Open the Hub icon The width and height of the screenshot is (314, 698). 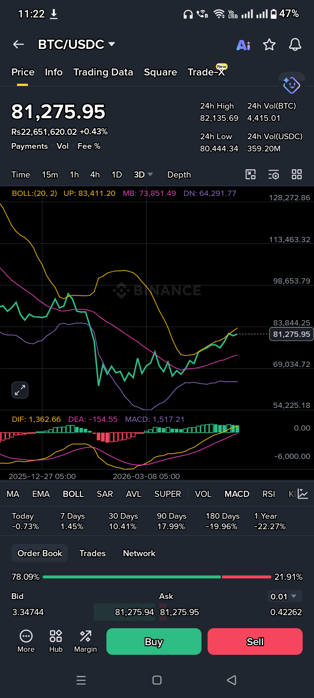56,641
